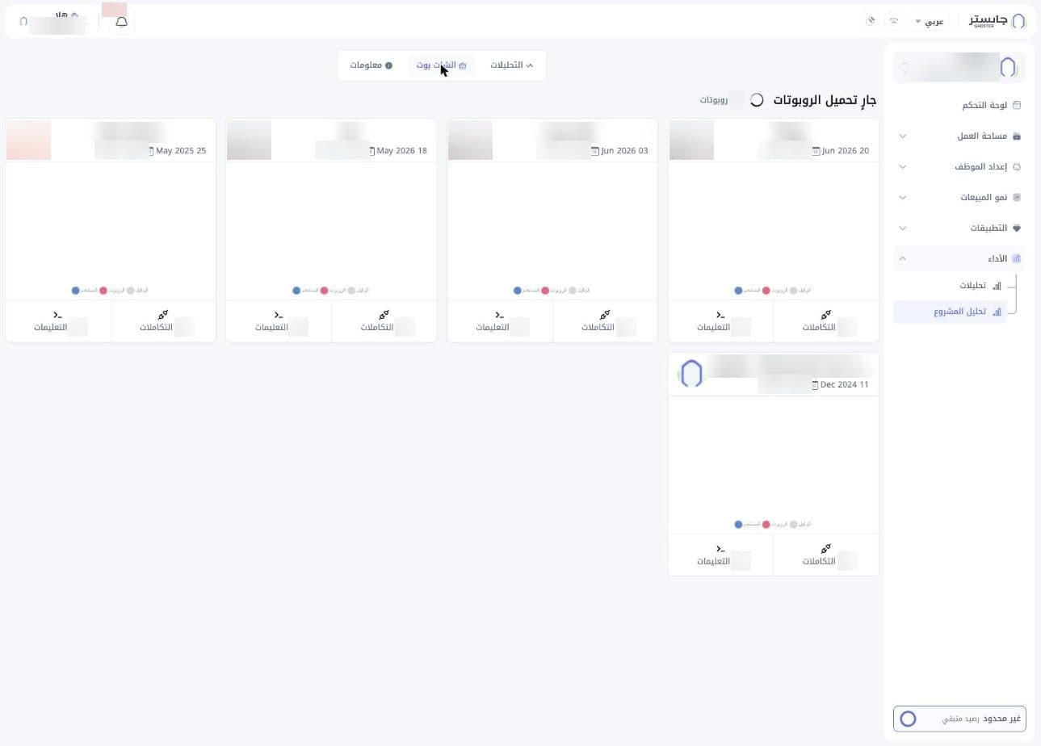
Task: Expand the إعداد الموظف menu chevron
Action: tap(903, 166)
